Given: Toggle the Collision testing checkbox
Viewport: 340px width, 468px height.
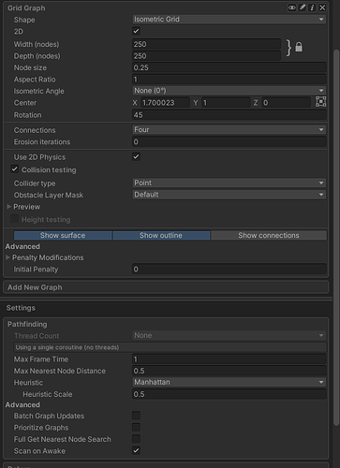Looking at the screenshot, I should click(x=15, y=169).
